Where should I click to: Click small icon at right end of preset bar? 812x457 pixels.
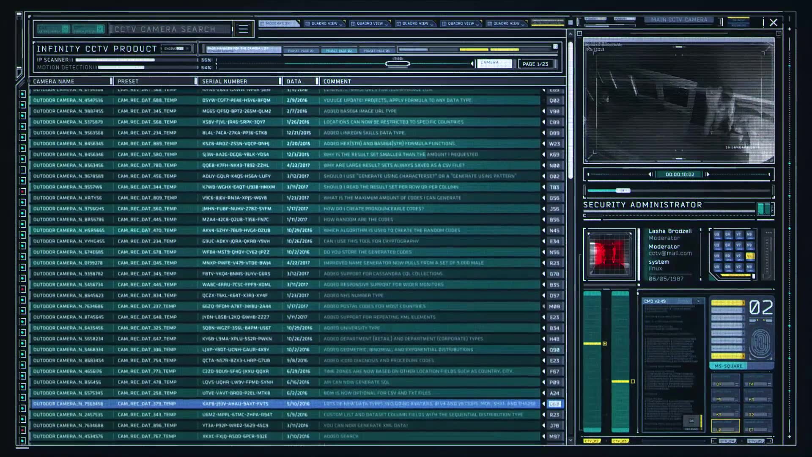[x=555, y=47]
